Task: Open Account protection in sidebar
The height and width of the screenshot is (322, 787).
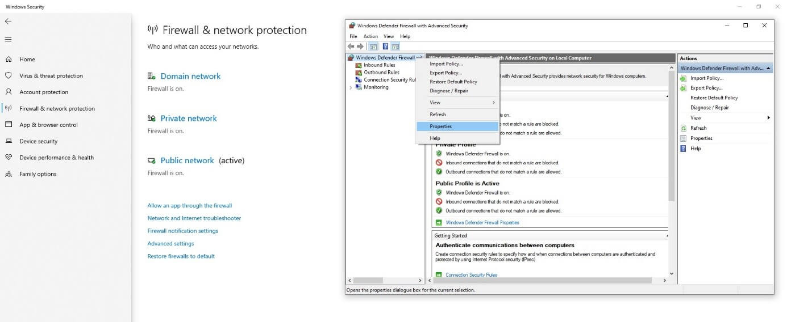Action: click(44, 92)
